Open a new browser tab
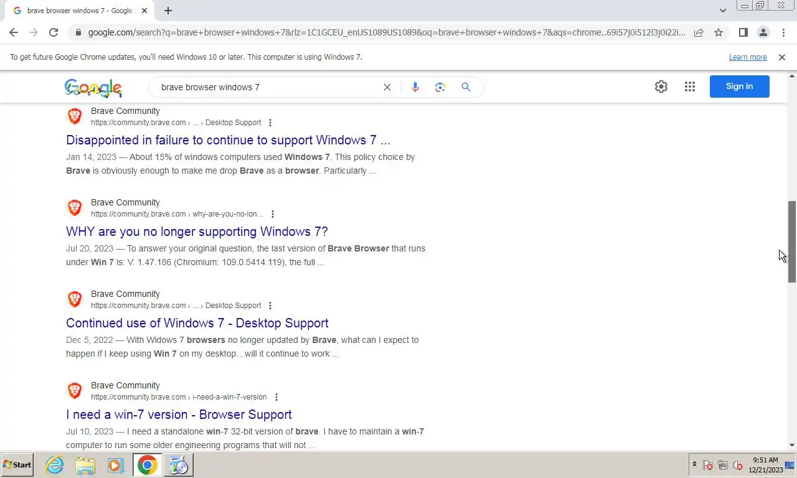Screen dimensions: 797x478 pyautogui.click(x=168, y=11)
